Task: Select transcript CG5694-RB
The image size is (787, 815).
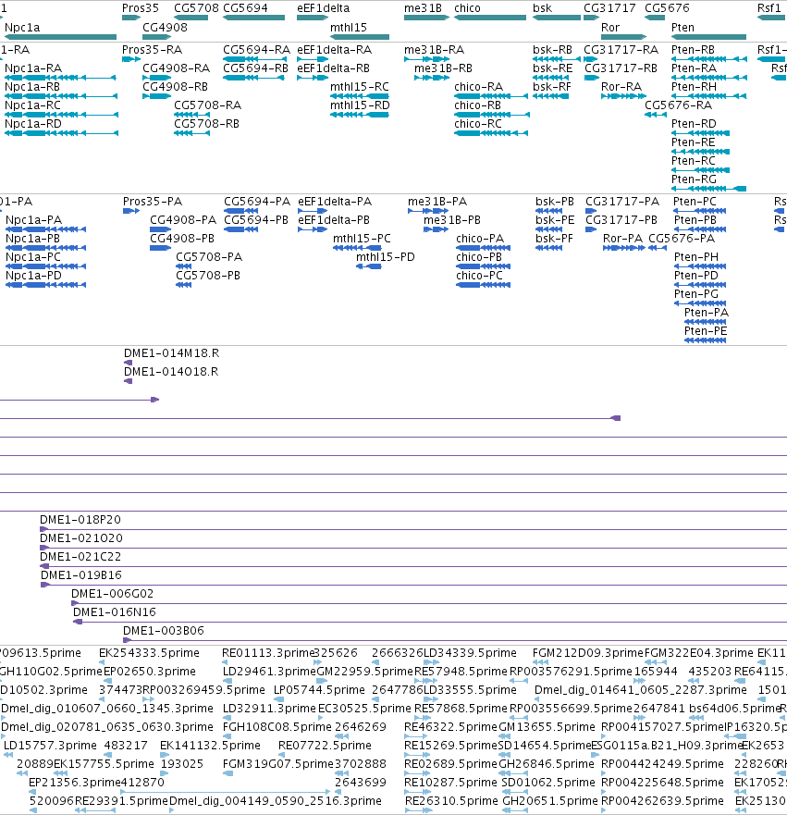Action: (x=255, y=68)
